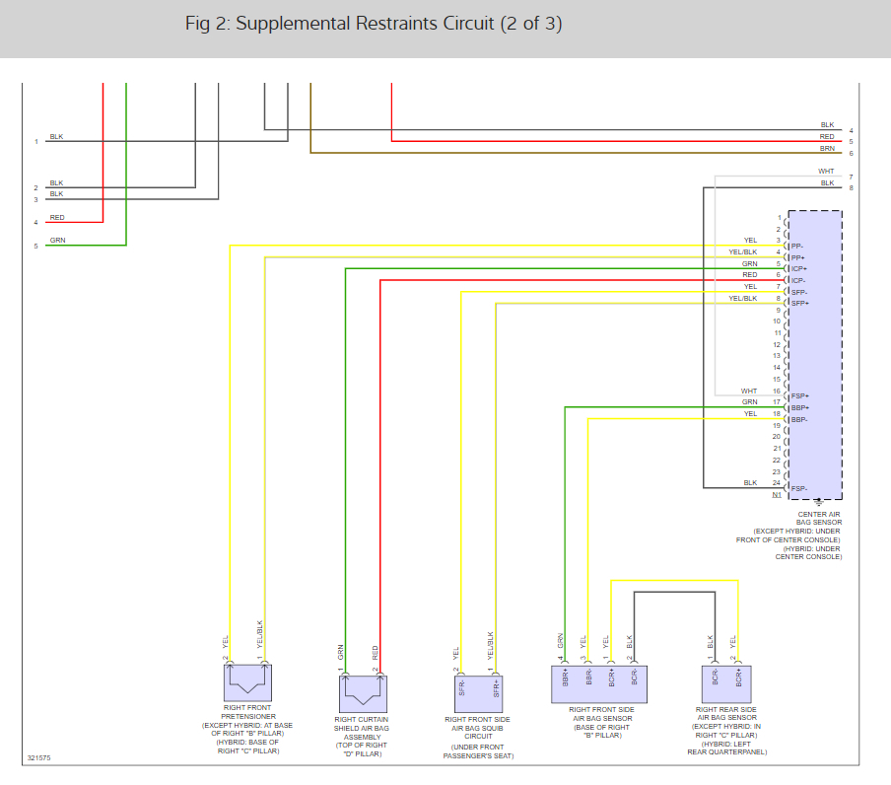Click the N1 connector link label
This screenshot has height=785, width=891.
click(777, 494)
